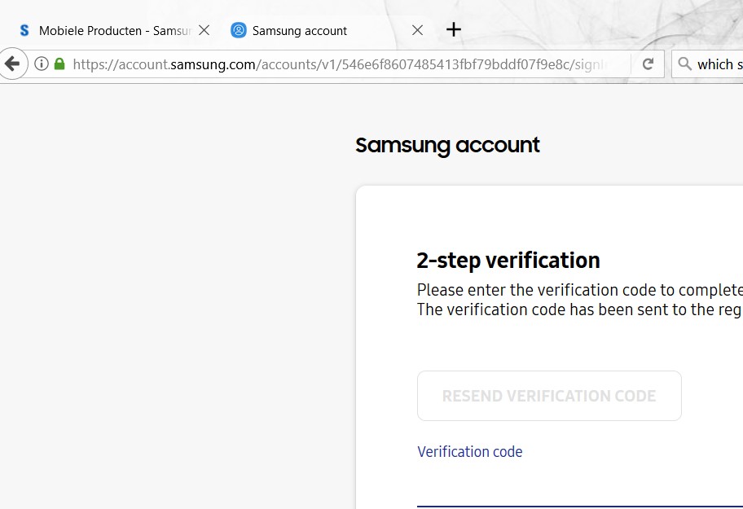Viewport: 743px width, 509px height.
Task: Click the search bar magnifier icon
Action: [685, 64]
